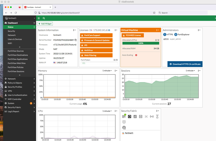Open the Status item kebab menu
The image size is (216, 141).
pos(34,27)
